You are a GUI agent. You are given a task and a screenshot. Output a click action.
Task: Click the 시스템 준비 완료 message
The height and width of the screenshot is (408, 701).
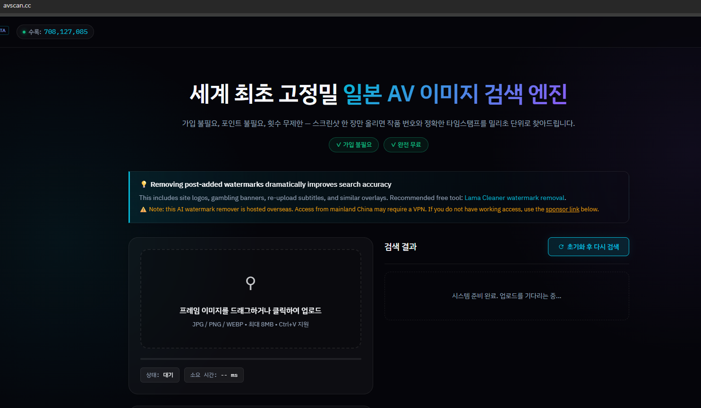pyautogui.click(x=506, y=296)
